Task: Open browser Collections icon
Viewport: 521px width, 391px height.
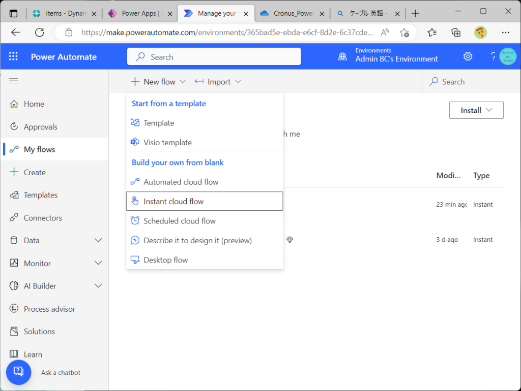Action: point(456,32)
